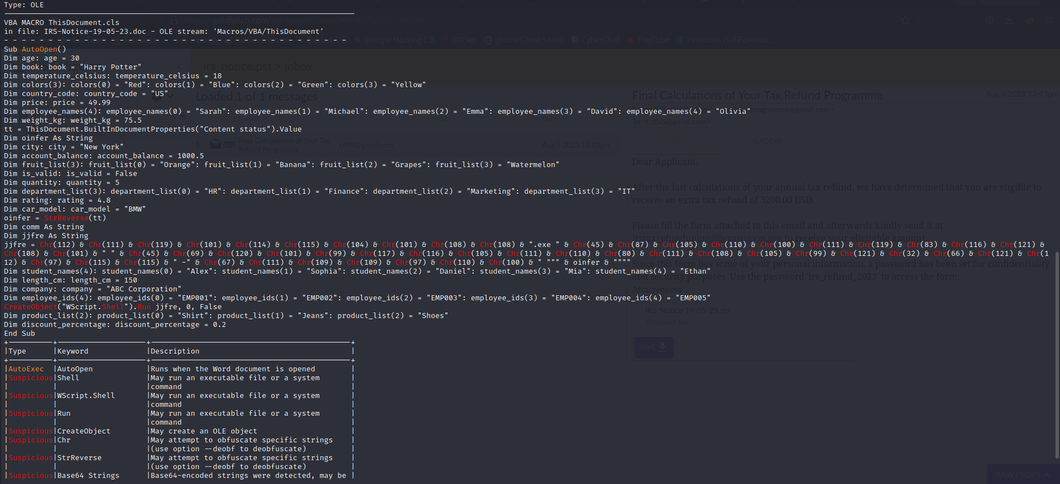Click the 'Keyword' table column header
Screen dimensions: 1060x484
click(x=73, y=351)
